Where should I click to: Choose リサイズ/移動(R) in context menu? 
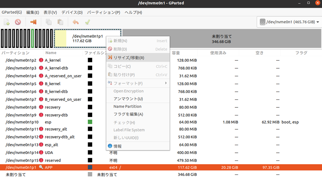click(x=138, y=58)
